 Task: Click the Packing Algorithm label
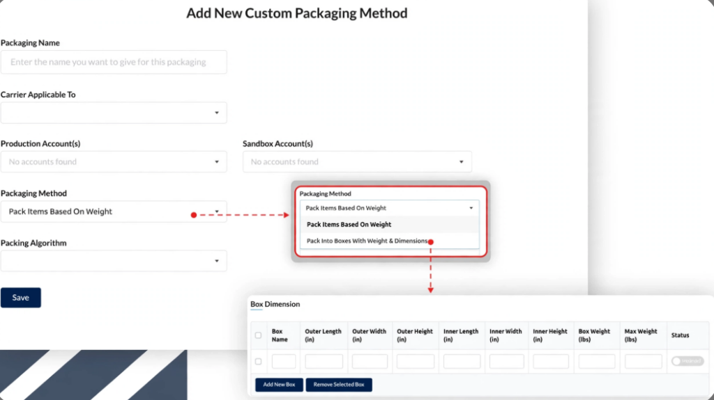[x=33, y=243]
